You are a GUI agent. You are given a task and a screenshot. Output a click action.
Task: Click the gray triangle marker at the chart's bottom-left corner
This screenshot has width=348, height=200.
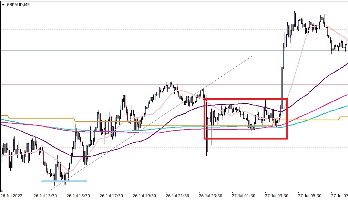(x=2, y=190)
